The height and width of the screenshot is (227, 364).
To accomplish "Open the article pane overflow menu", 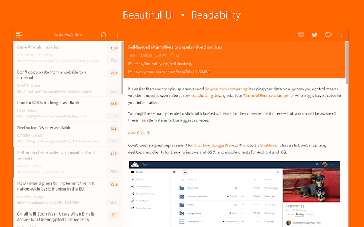I will 342,35.
